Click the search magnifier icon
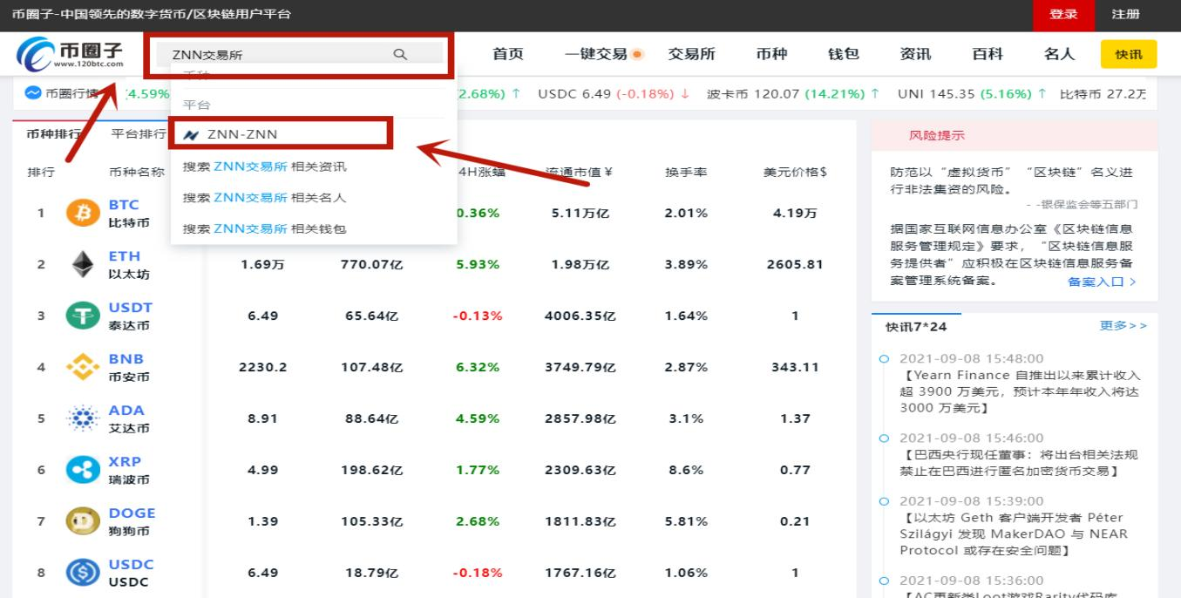 [x=400, y=54]
